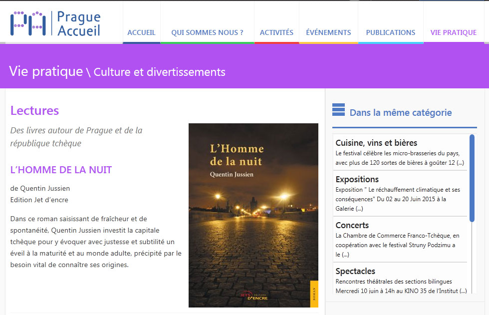
Task: Open the Cuisine, vins et bières category
Action: click(376, 143)
